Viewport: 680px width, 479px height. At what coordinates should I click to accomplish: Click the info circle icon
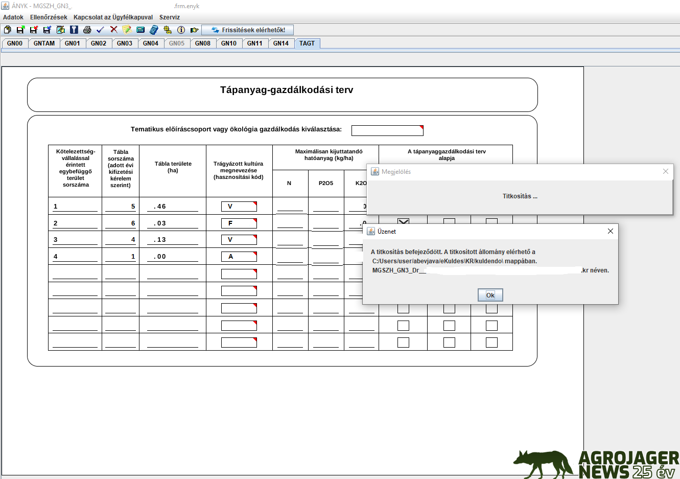click(181, 30)
